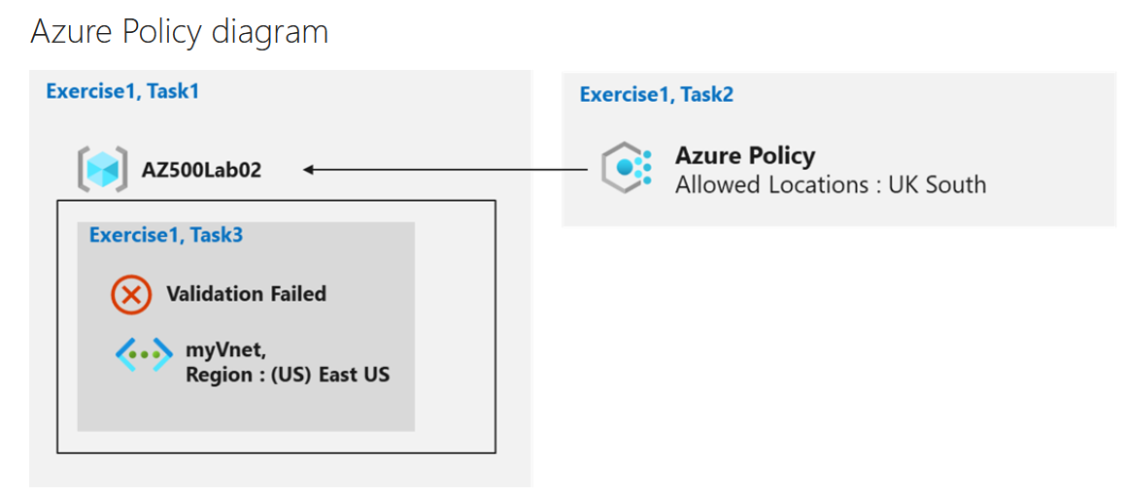Click the AZ500Lab02 resource group icon
1126x494 pixels.
(102, 170)
